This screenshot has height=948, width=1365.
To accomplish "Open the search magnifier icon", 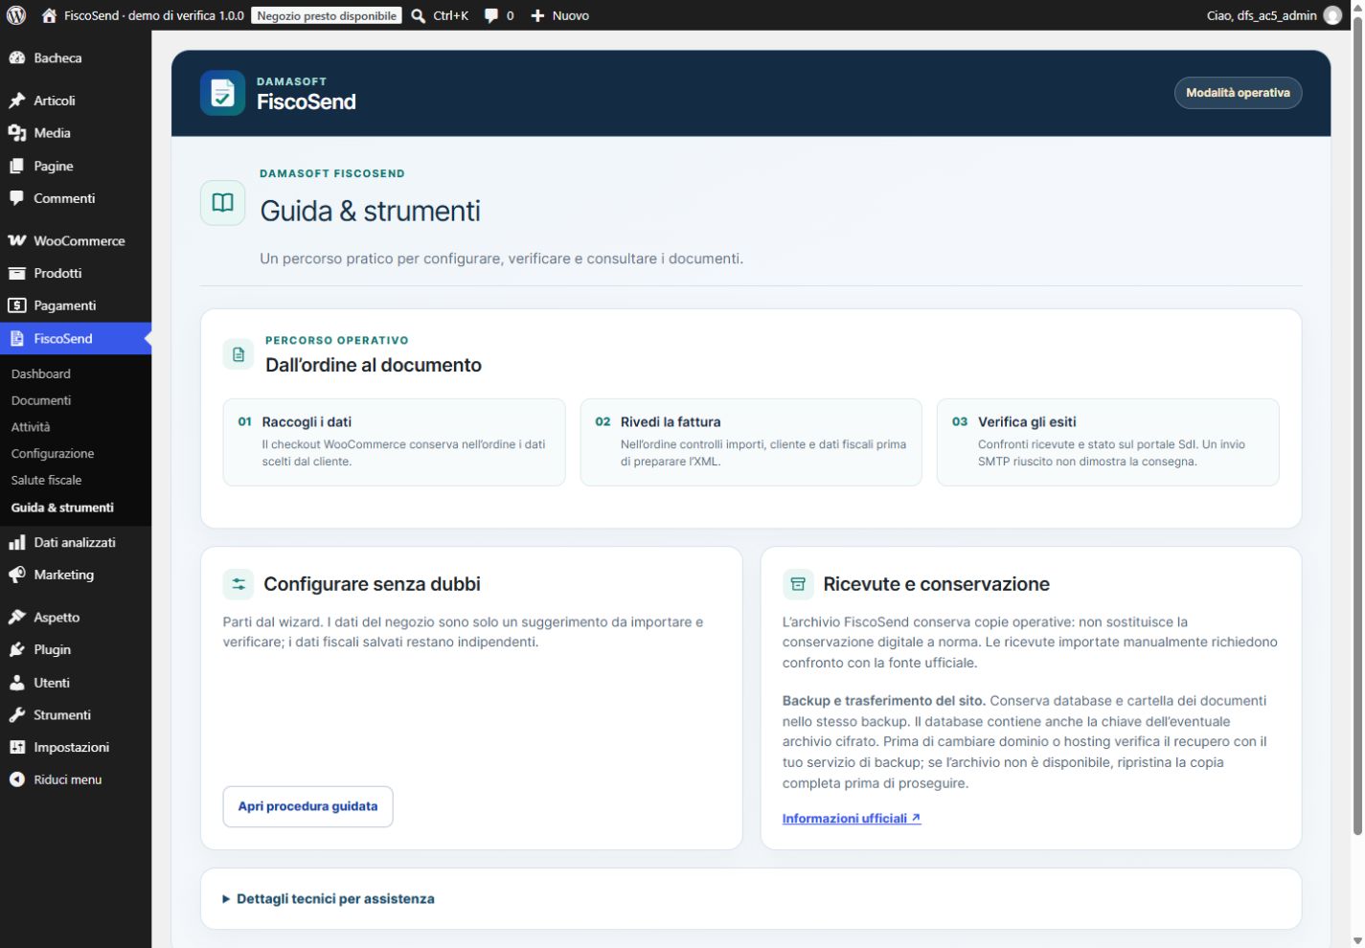I will 419,15.
